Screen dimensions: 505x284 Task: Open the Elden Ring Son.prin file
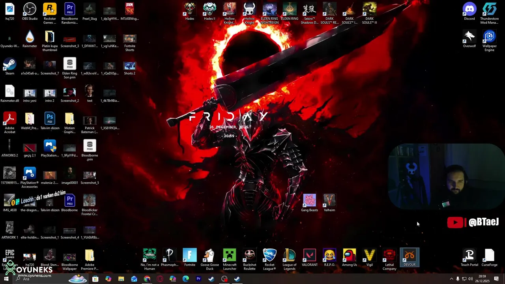pos(69,68)
